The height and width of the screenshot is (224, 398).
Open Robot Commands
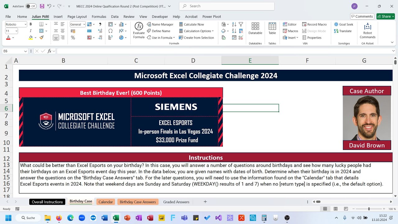(x=368, y=31)
